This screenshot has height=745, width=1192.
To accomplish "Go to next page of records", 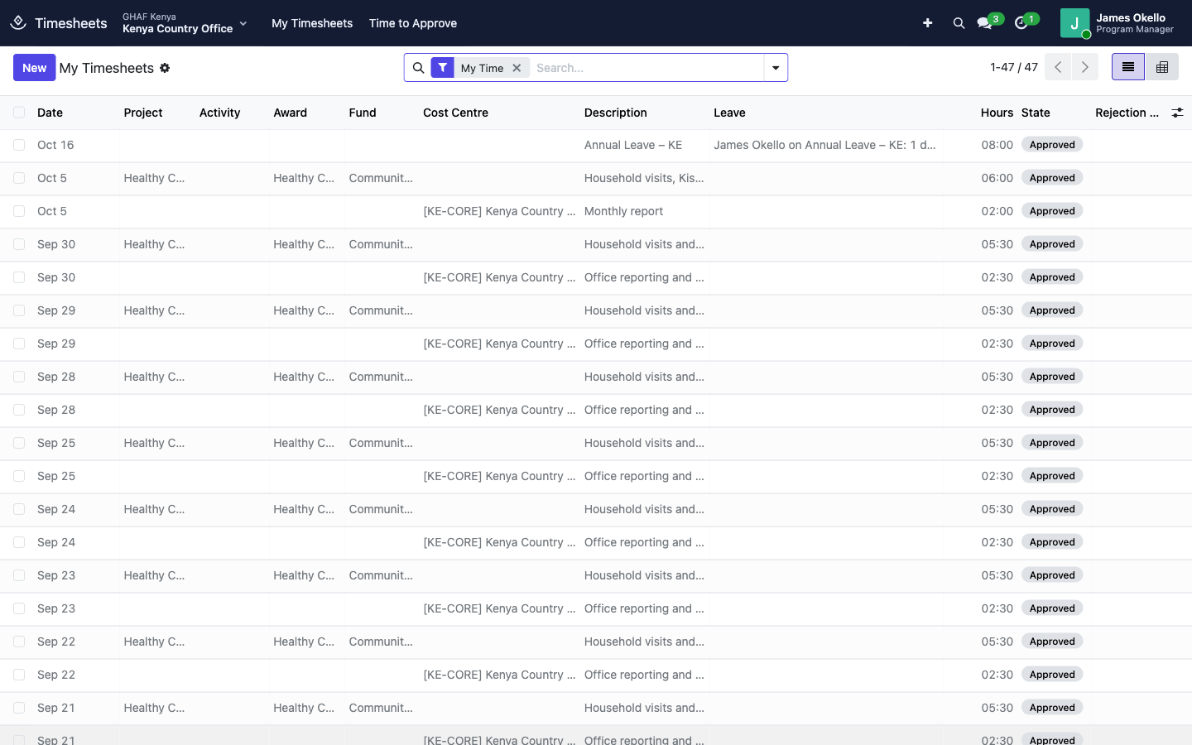I will tap(1085, 67).
